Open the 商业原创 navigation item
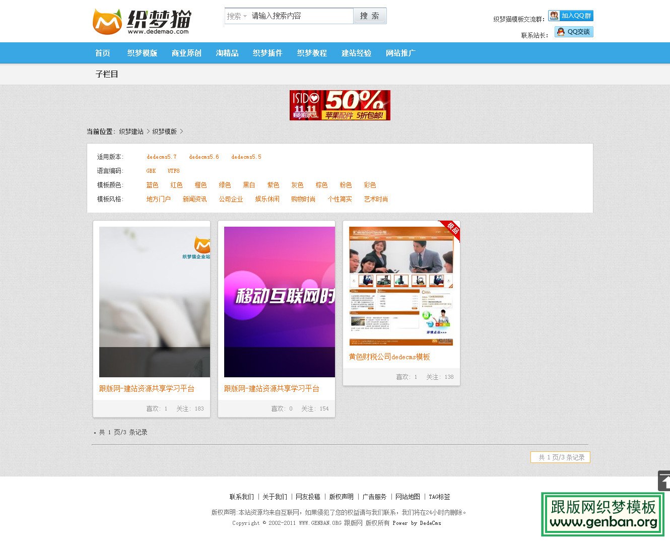670x541 pixels. [186, 53]
